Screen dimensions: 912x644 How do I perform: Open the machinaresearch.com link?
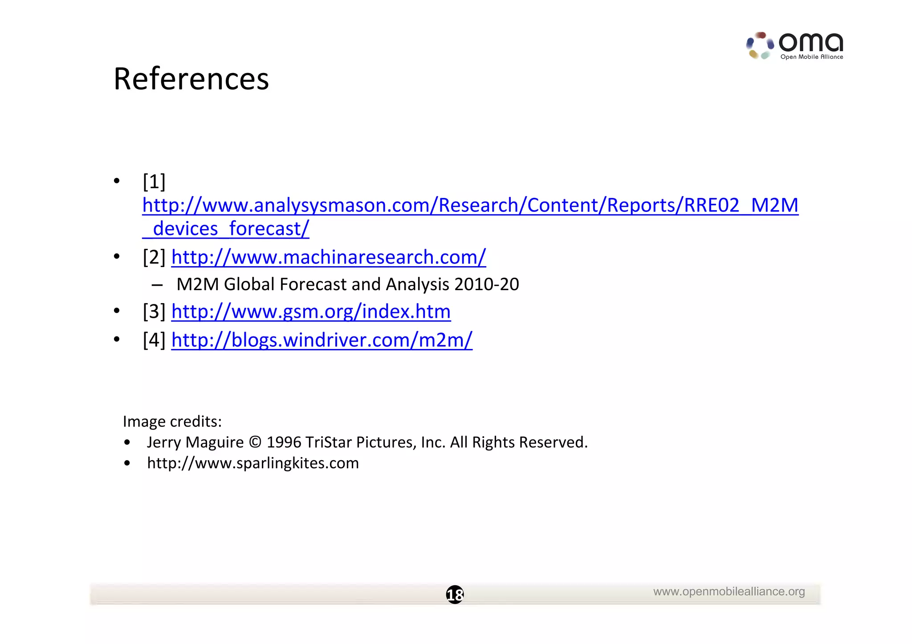(329, 257)
